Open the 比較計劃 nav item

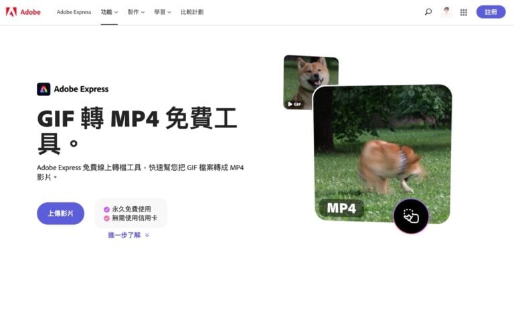pos(192,12)
